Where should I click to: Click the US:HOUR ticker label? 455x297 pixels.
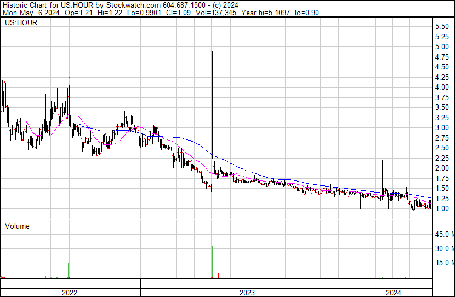20,24
